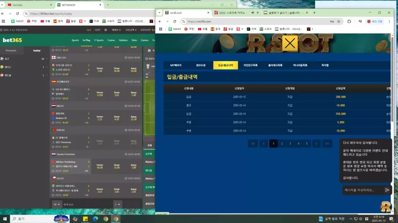398x223 pixels.
Task: Select the highlighted 입금/출금내역 tab
Action: pyautogui.click(x=225, y=65)
